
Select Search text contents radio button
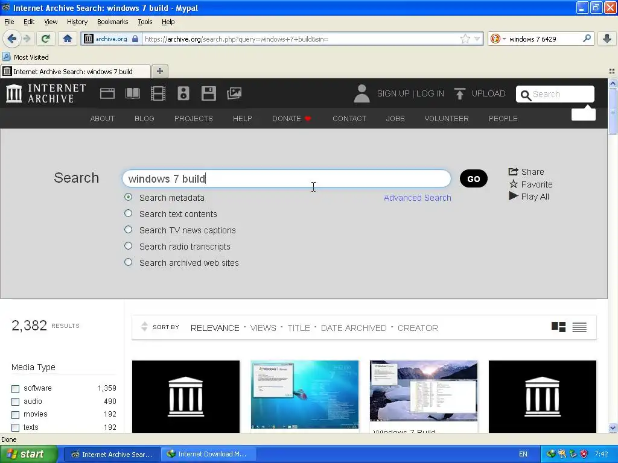click(128, 213)
